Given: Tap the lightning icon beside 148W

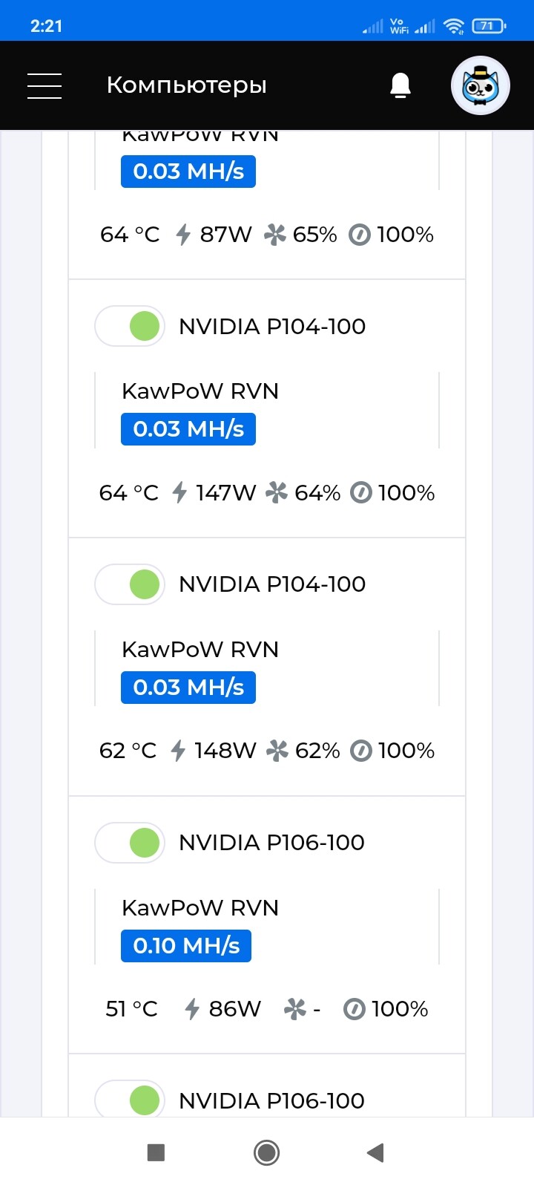Looking at the screenshot, I should coord(178,751).
